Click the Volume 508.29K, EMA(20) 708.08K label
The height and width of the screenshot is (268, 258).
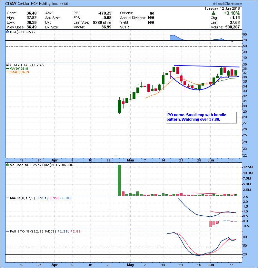42,165
